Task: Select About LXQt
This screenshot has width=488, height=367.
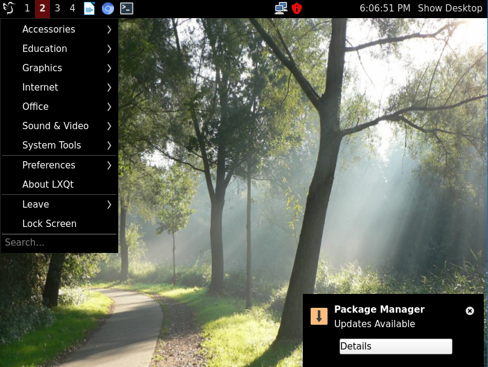Action: [59, 185]
